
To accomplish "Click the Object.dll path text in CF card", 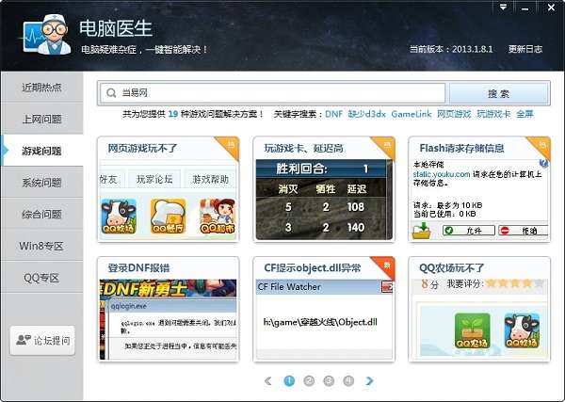I will (x=320, y=322).
